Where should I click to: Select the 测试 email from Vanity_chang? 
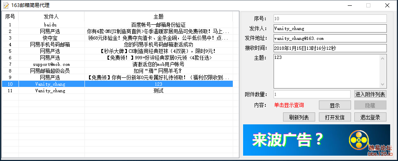tap(117, 91)
